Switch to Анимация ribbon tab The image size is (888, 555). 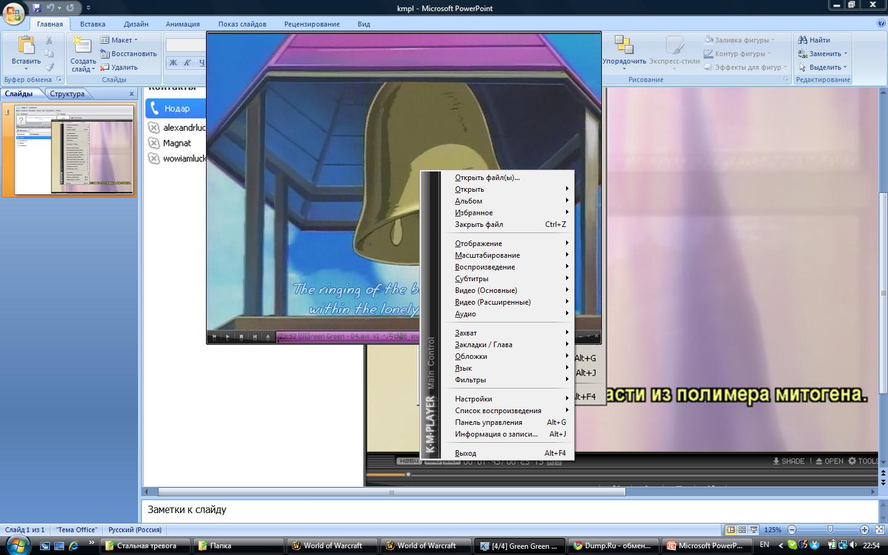click(x=183, y=24)
